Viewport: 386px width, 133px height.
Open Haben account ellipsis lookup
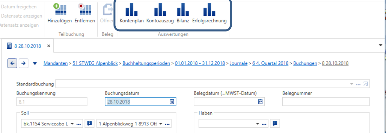tap(264, 125)
